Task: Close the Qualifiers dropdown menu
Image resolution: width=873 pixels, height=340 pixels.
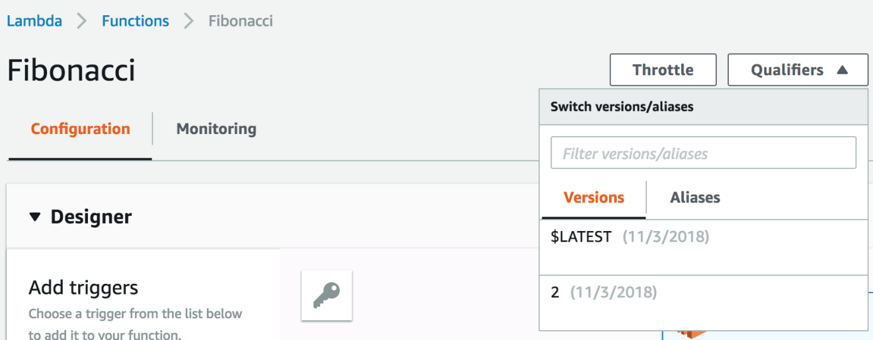Action: (x=798, y=70)
